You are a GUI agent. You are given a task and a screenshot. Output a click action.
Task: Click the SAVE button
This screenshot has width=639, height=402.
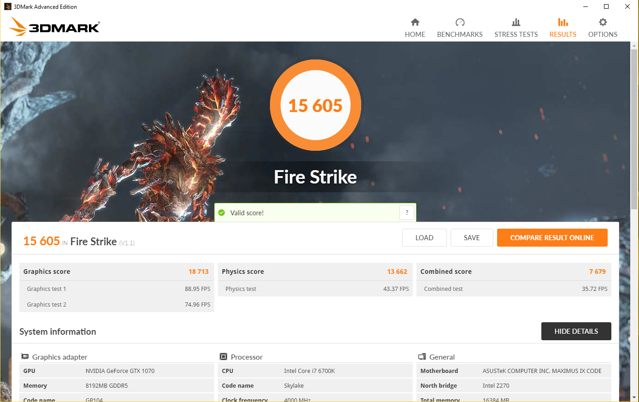(472, 238)
